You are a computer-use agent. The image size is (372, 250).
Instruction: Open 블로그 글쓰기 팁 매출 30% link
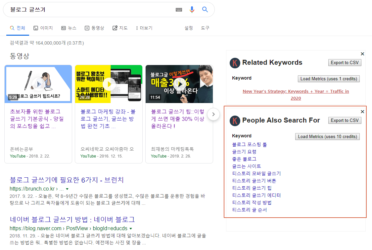point(178,119)
